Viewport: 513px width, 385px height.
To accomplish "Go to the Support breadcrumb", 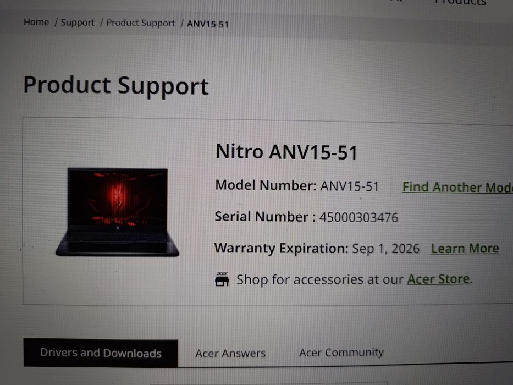I will point(78,23).
